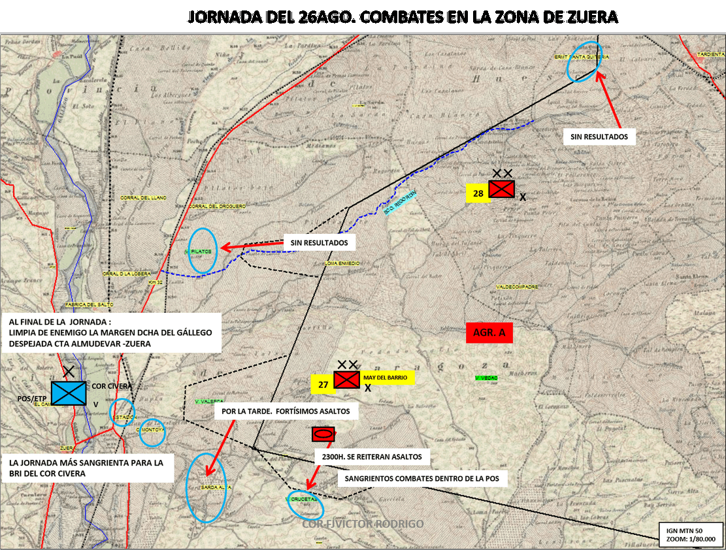Click the red division 27 unit symbol

[346, 380]
